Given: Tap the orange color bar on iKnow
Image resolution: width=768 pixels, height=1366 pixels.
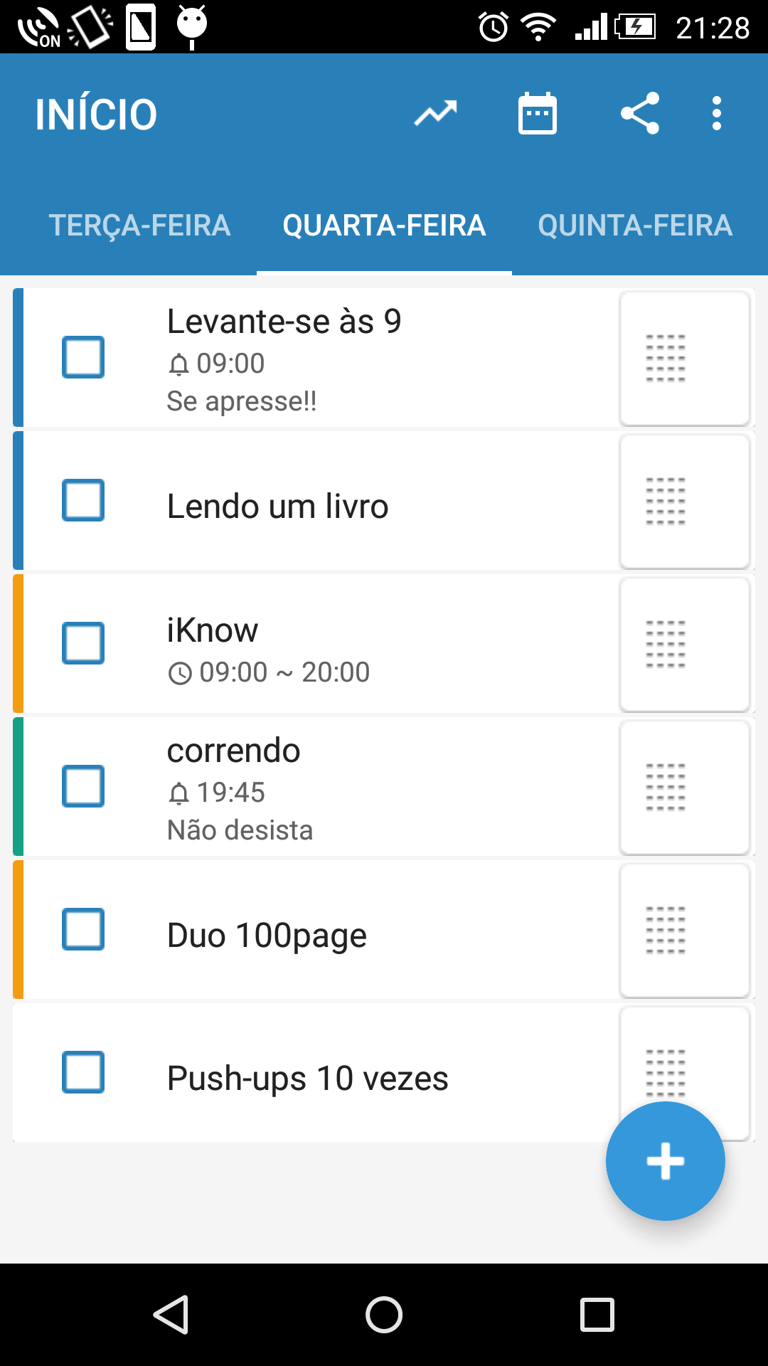Looking at the screenshot, I should point(18,643).
